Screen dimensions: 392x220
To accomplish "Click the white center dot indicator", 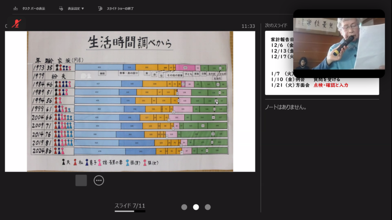I will click(196, 207).
